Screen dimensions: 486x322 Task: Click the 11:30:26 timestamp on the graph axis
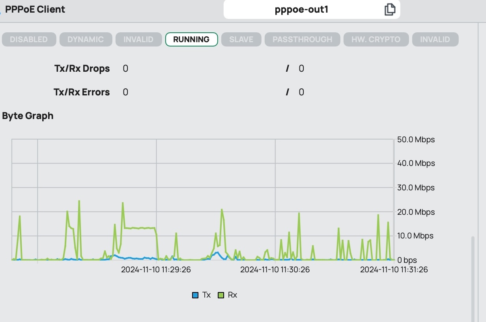275,270
